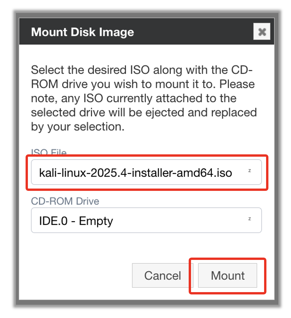Click the word "Empty" in drive field

click(x=96, y=221)
